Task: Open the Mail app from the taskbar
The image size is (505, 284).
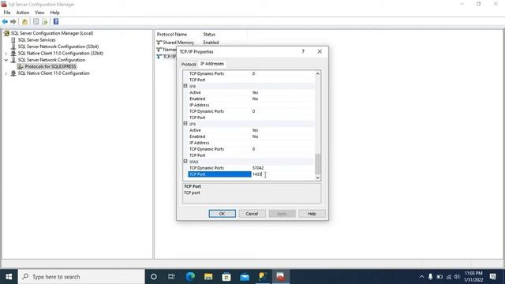Action: point(245,277)
